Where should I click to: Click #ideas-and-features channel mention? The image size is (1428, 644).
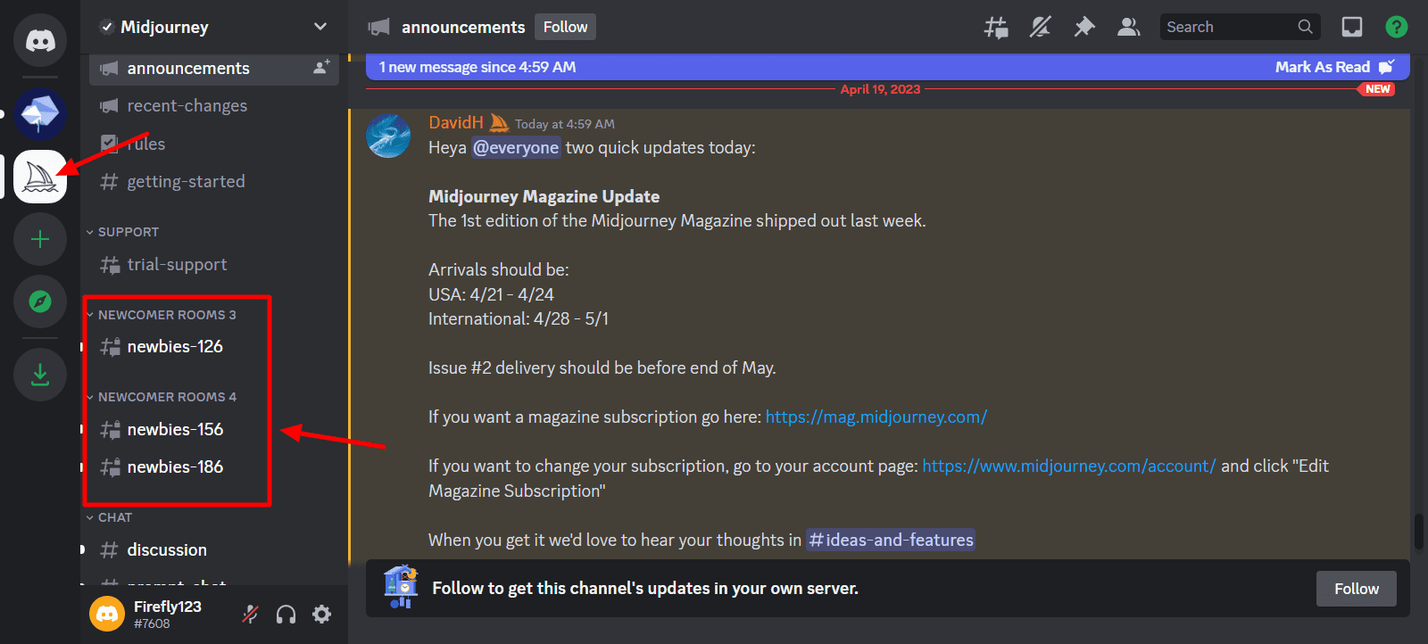[x=891, y=541]
